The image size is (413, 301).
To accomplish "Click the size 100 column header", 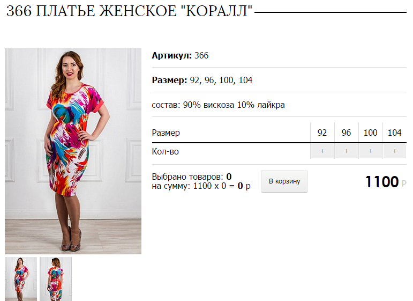I will 370,133.
